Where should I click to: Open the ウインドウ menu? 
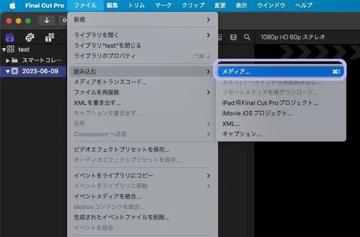tap(271, 5)
